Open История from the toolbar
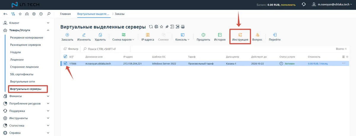Image resolution: width=356 pixels, height=136 pixels. (x=220, y=37)
